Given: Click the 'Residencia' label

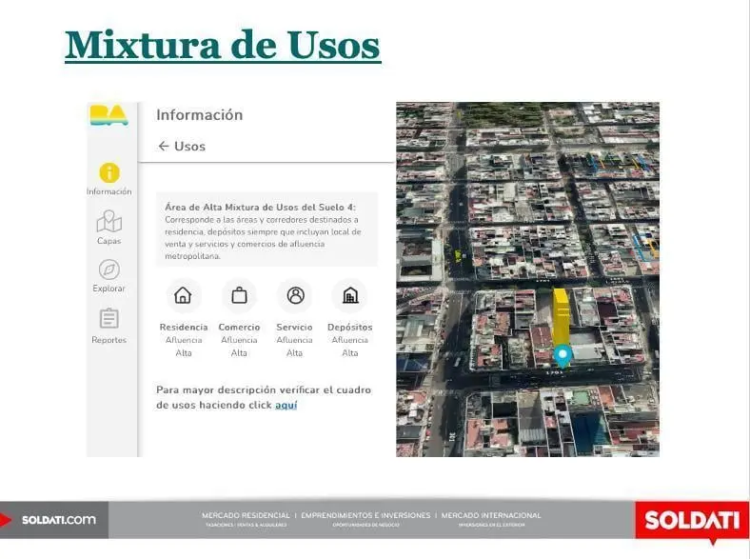Looking at the screenshot, I should click(184, 328).
